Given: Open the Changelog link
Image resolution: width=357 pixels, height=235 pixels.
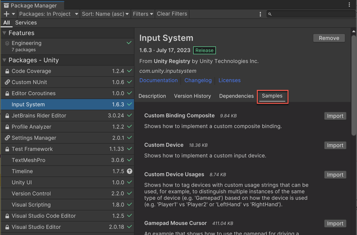Looking at the screenshot, I should (198, 81).
